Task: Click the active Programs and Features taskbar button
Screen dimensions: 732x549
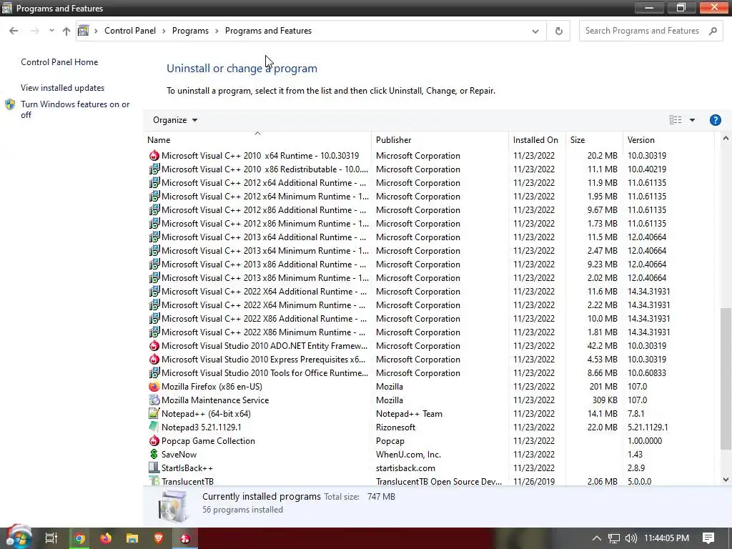Action: point(185,538)
